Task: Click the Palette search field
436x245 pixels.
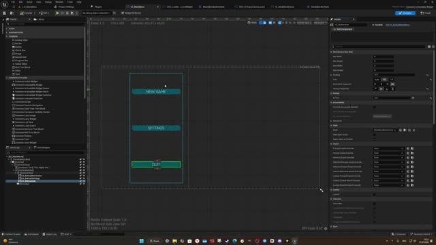Action: 46,24
